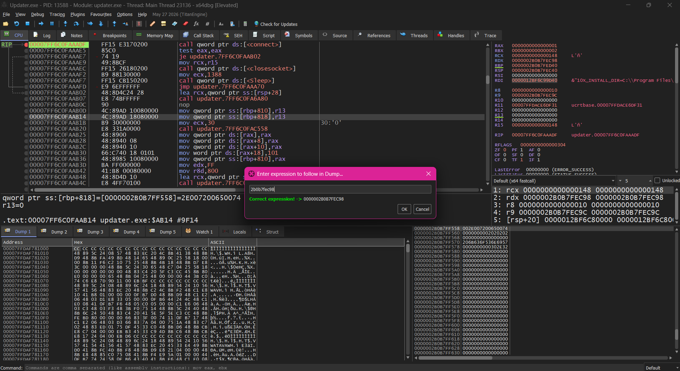Viewport: 680px width, 371px height.
Task: Click the Address column header in Dump
Action: tap(37, 242)
